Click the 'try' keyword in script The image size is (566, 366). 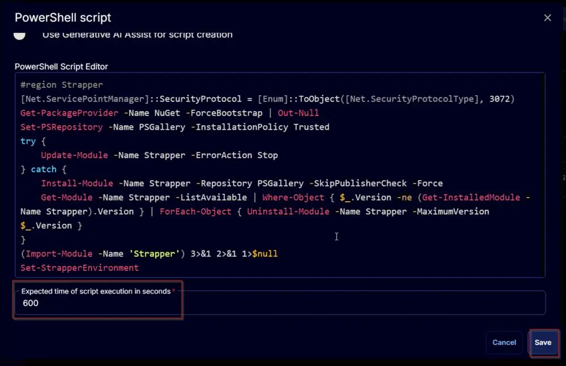[28, 141]
